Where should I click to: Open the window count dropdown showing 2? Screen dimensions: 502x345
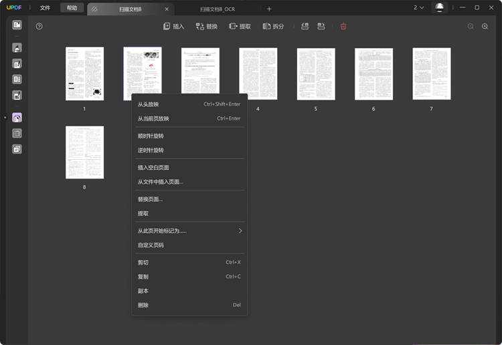(418, 7)
